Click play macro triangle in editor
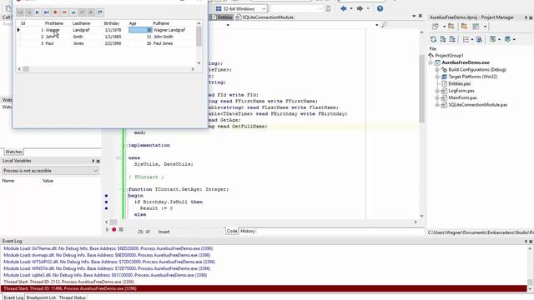Screen dimensions: 534x300 click(107, 230)
